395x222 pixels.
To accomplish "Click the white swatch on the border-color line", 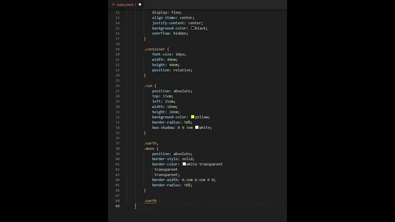I will coord(184,164).
